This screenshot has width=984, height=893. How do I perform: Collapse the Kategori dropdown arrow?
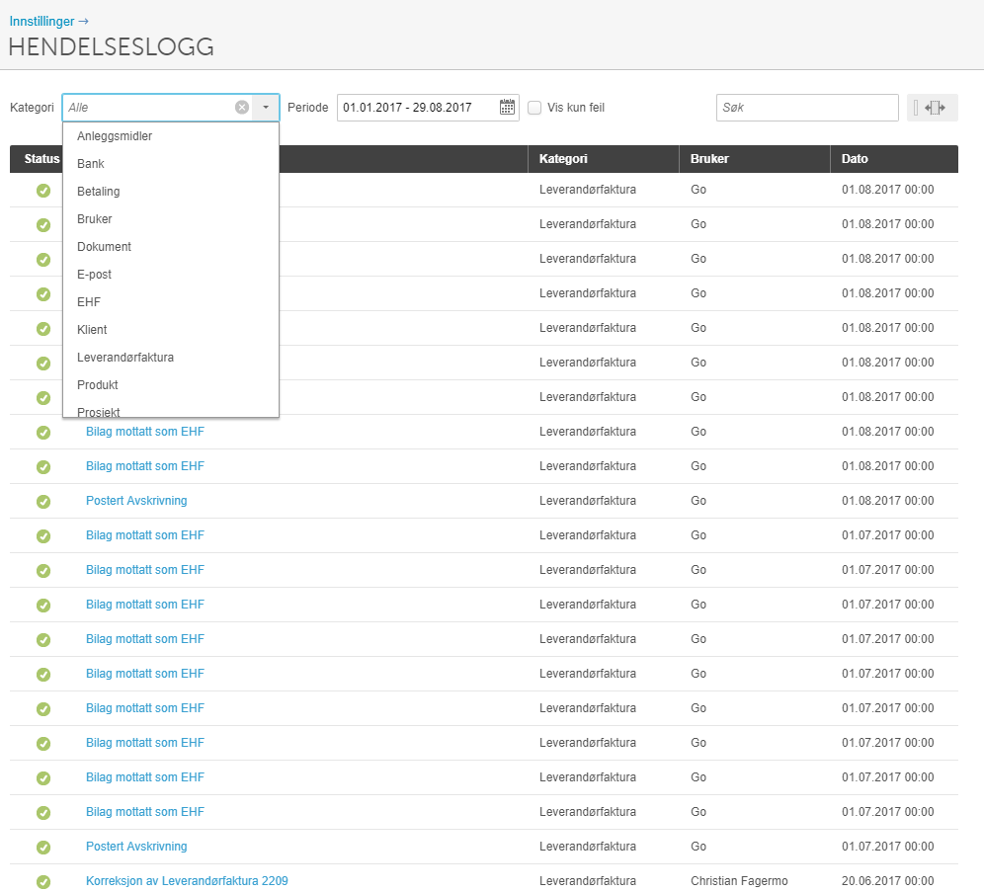(x=266, y=108)
